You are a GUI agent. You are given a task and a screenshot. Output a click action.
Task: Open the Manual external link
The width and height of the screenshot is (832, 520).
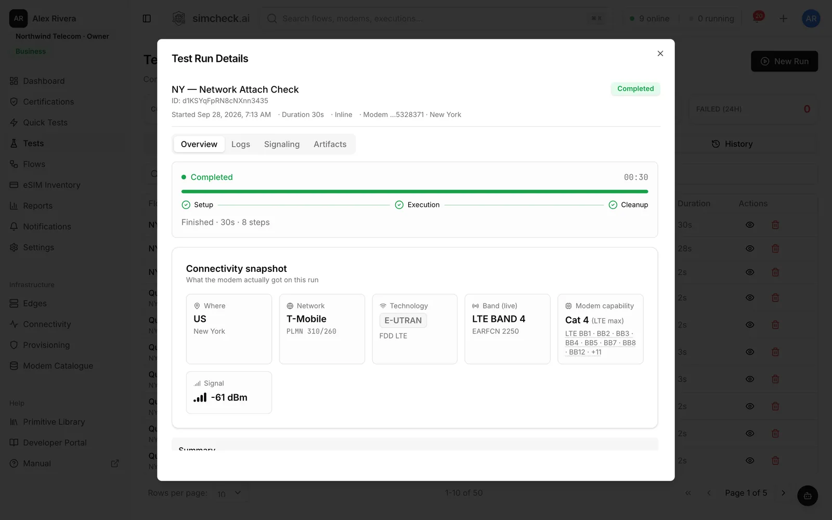tap(64, 464)
